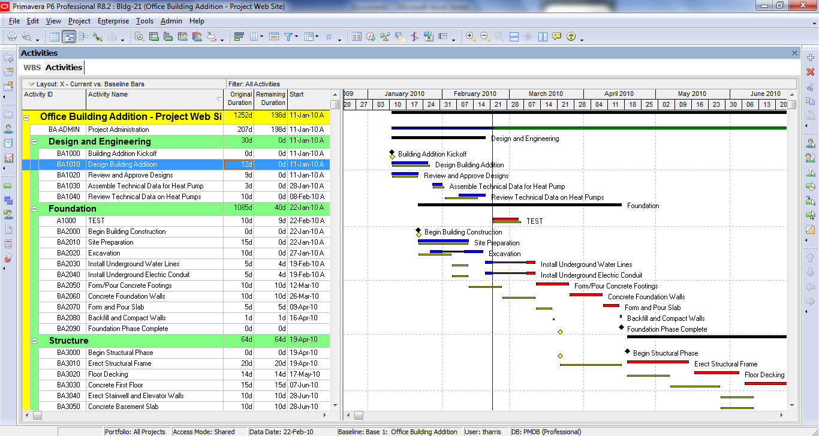Zoom out the Gantt chart timescale
The height and width of the screenshot is (436, 819).
(x=485, y=37)
